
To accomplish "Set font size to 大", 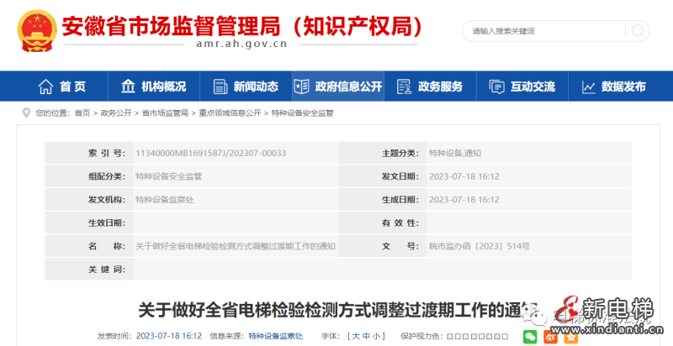I will pos(356,336).
